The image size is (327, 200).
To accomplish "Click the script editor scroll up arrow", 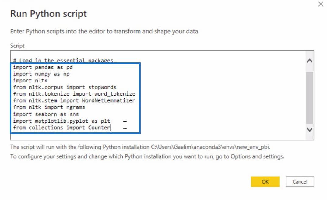I will pos(309,61).
